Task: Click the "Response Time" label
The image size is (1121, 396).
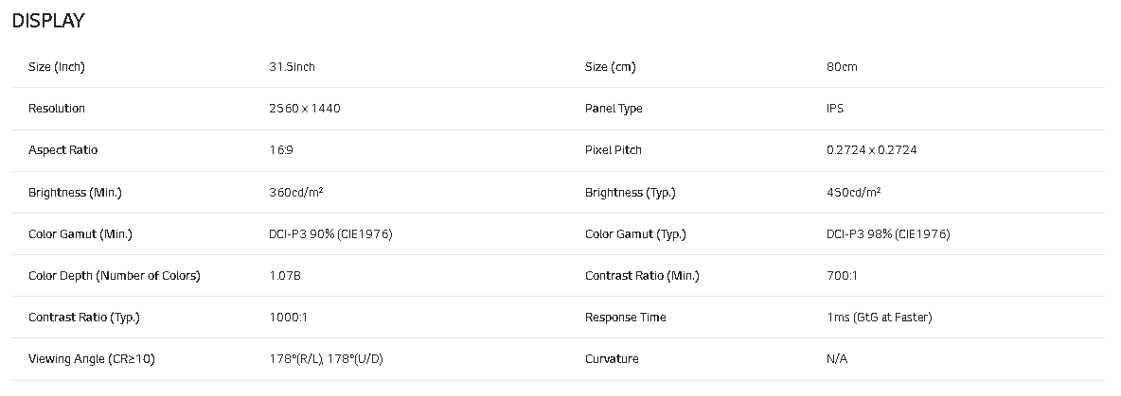Action: tap(625, 318)
